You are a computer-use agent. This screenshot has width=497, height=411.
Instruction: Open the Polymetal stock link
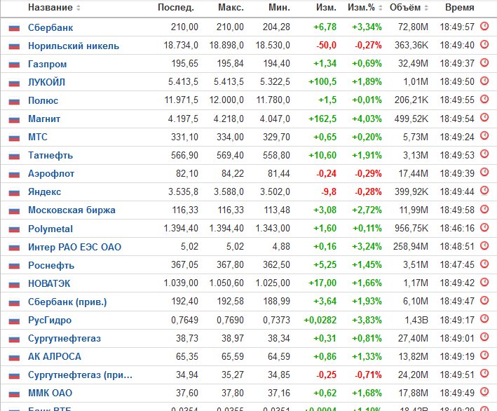50,229
